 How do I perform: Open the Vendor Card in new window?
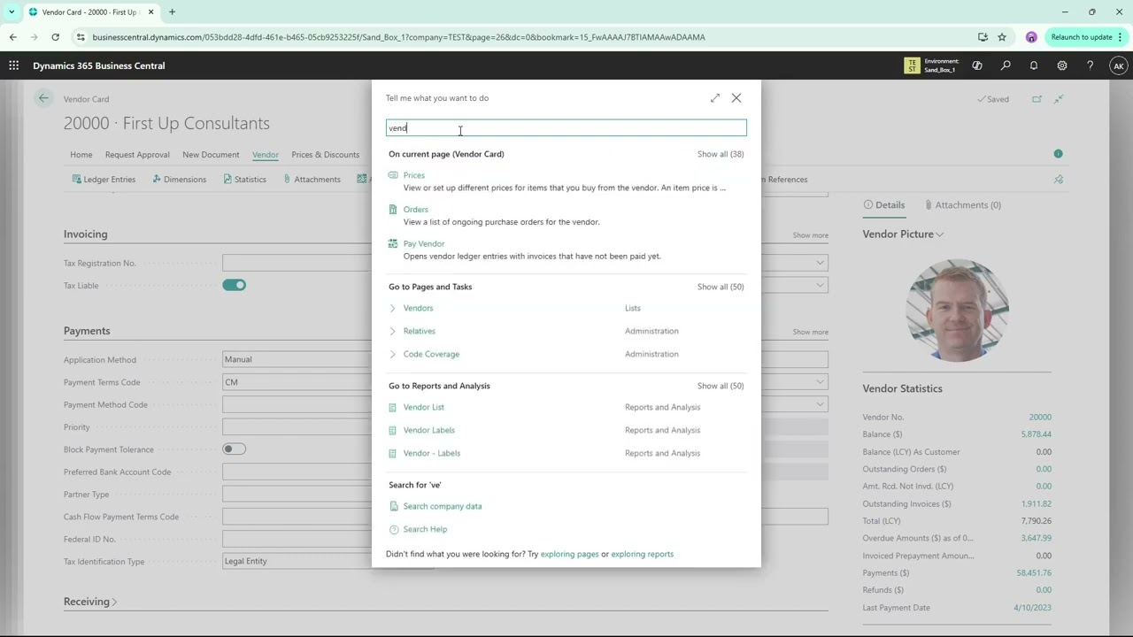pyautogui.click(x=1037, y=99)
